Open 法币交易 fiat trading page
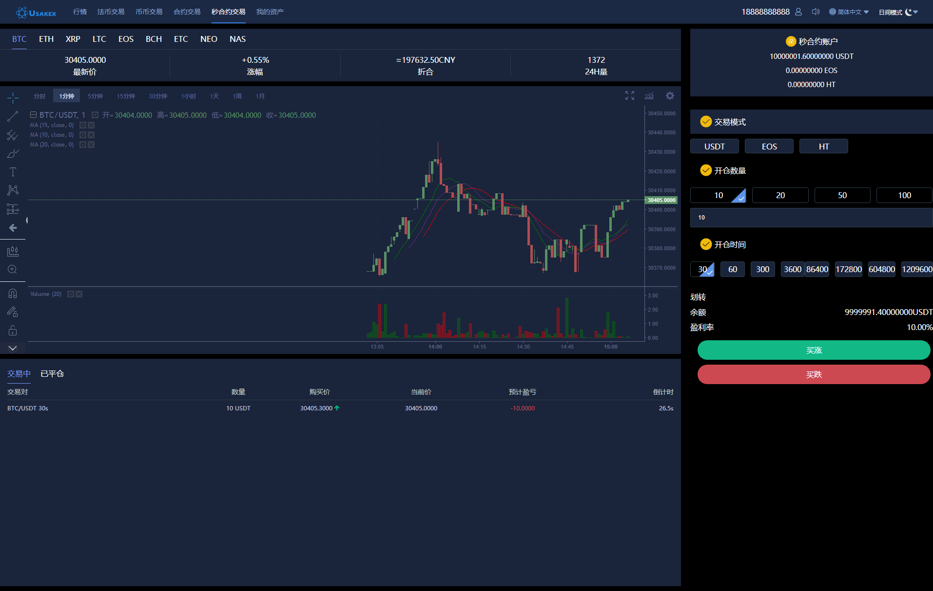Viewport: 933px width, 591px height. (x=111, y=12)
